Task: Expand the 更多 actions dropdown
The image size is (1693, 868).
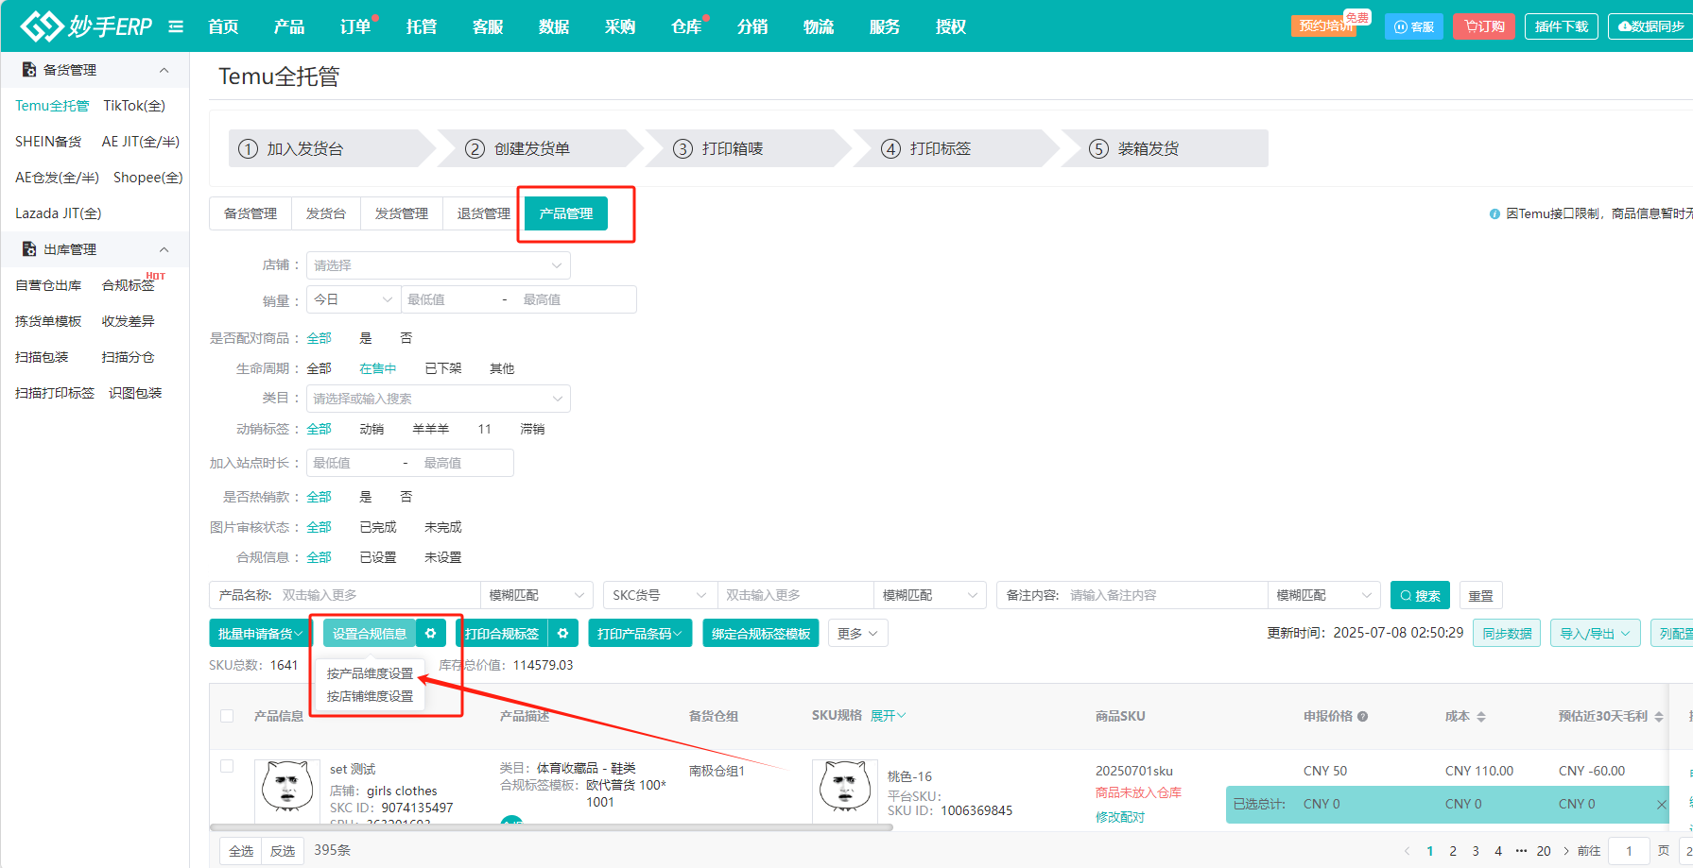Action: pos(857,633)
